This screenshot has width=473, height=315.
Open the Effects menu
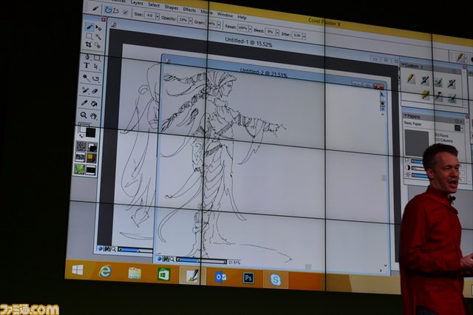click(x=189, y=10)
